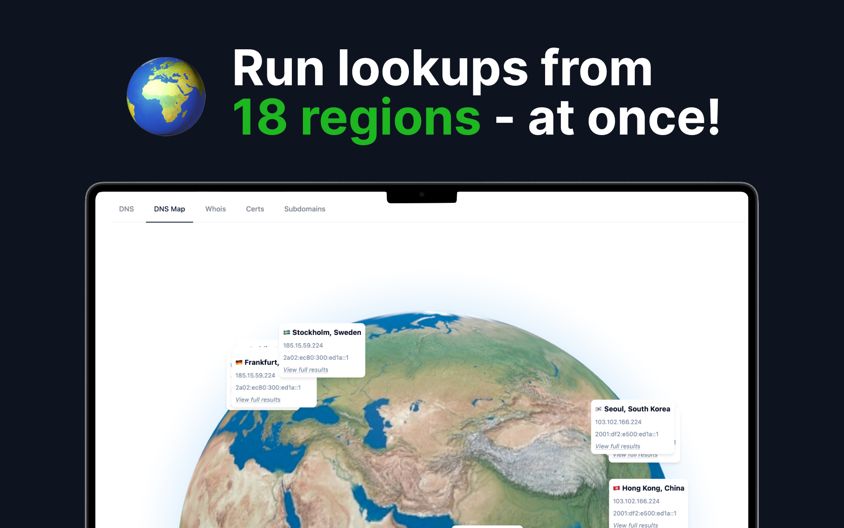Open View full results for Seoul
The width and height of the screenshot is (844, 528).
click(617, 446)
